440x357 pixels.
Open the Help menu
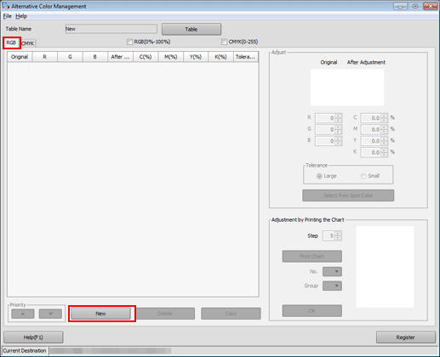pos(21,16)
